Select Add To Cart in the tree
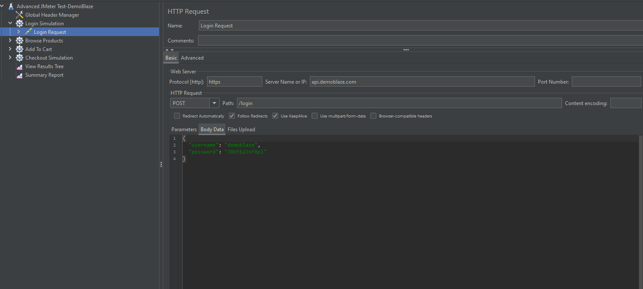The image size is (643, 289). 39,49
